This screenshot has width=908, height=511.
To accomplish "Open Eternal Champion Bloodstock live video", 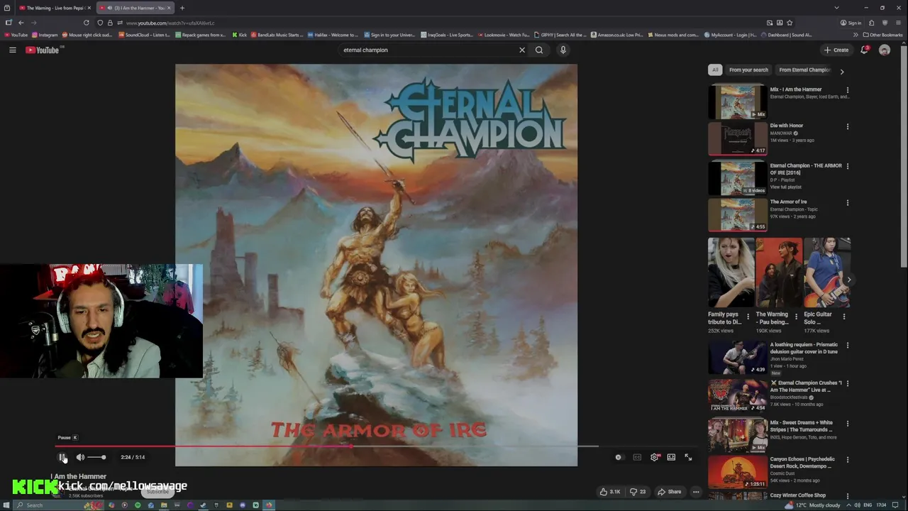I will [738, 395].
